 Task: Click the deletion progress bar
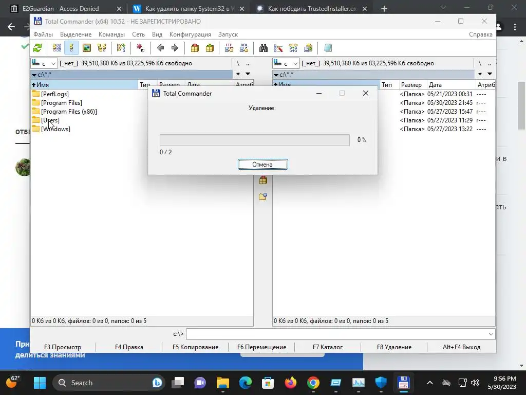coord(255,140)
